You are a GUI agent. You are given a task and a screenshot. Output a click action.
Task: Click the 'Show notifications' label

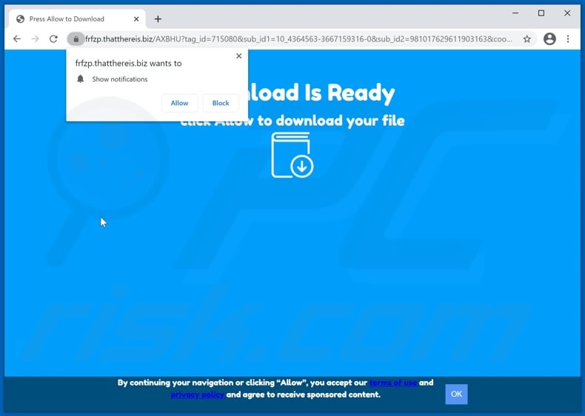click(x=120, y=79)
